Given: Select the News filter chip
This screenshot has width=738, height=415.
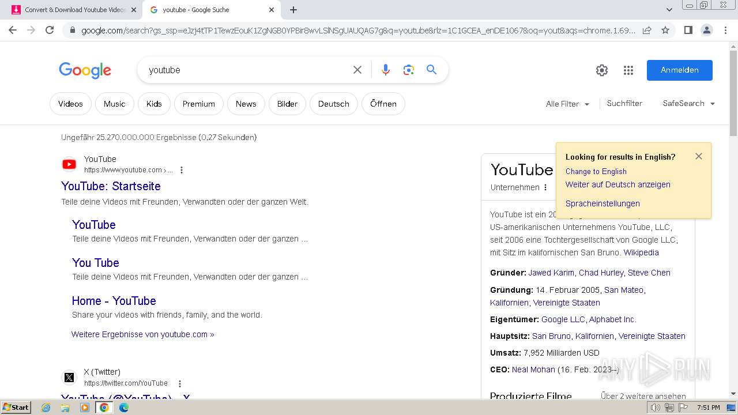Looking at the screenshot, I should 246,104.
